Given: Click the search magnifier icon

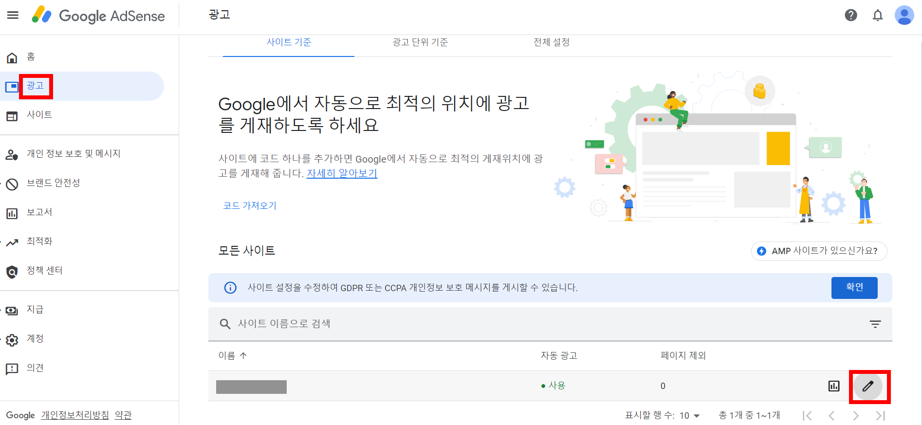Looking at the screenshot, I should tap(225, 324).
